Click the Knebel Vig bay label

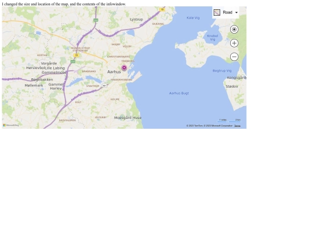[x=213, y=38]
